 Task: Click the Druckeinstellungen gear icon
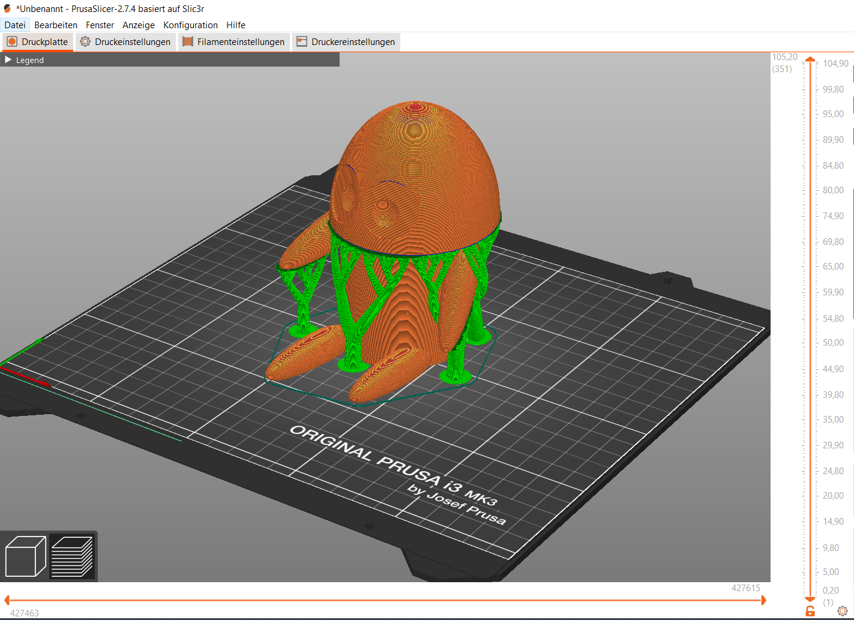[85, 41]
